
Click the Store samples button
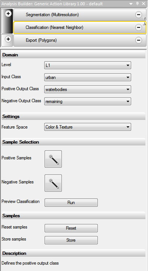pos(71,240)
